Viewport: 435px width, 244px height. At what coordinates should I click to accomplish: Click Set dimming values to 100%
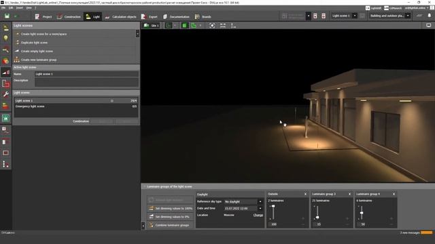tap(171, 208)
